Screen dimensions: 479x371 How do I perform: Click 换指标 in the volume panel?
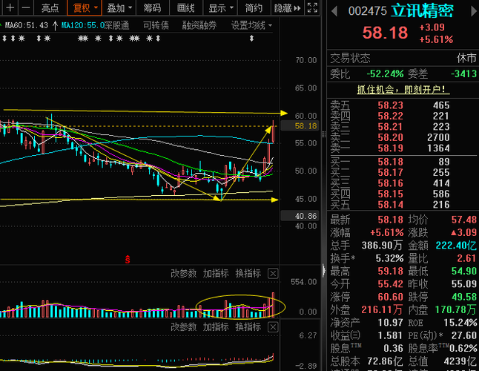[x=248, y=273]
